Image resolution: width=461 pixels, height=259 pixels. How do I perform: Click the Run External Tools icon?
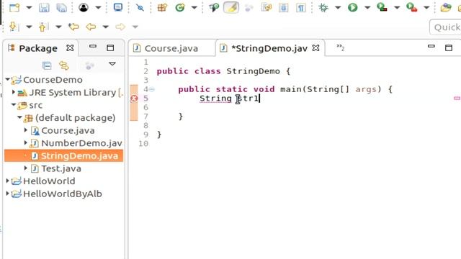click(x=411, y=7)
